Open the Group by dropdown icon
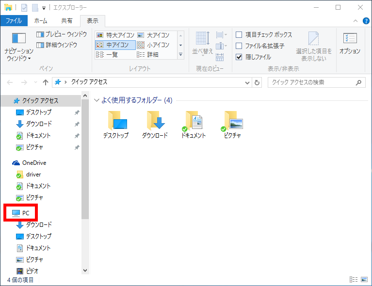 point(221,35)
